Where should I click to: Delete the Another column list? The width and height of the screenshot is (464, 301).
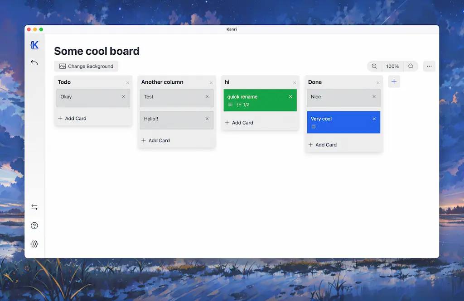211,82
